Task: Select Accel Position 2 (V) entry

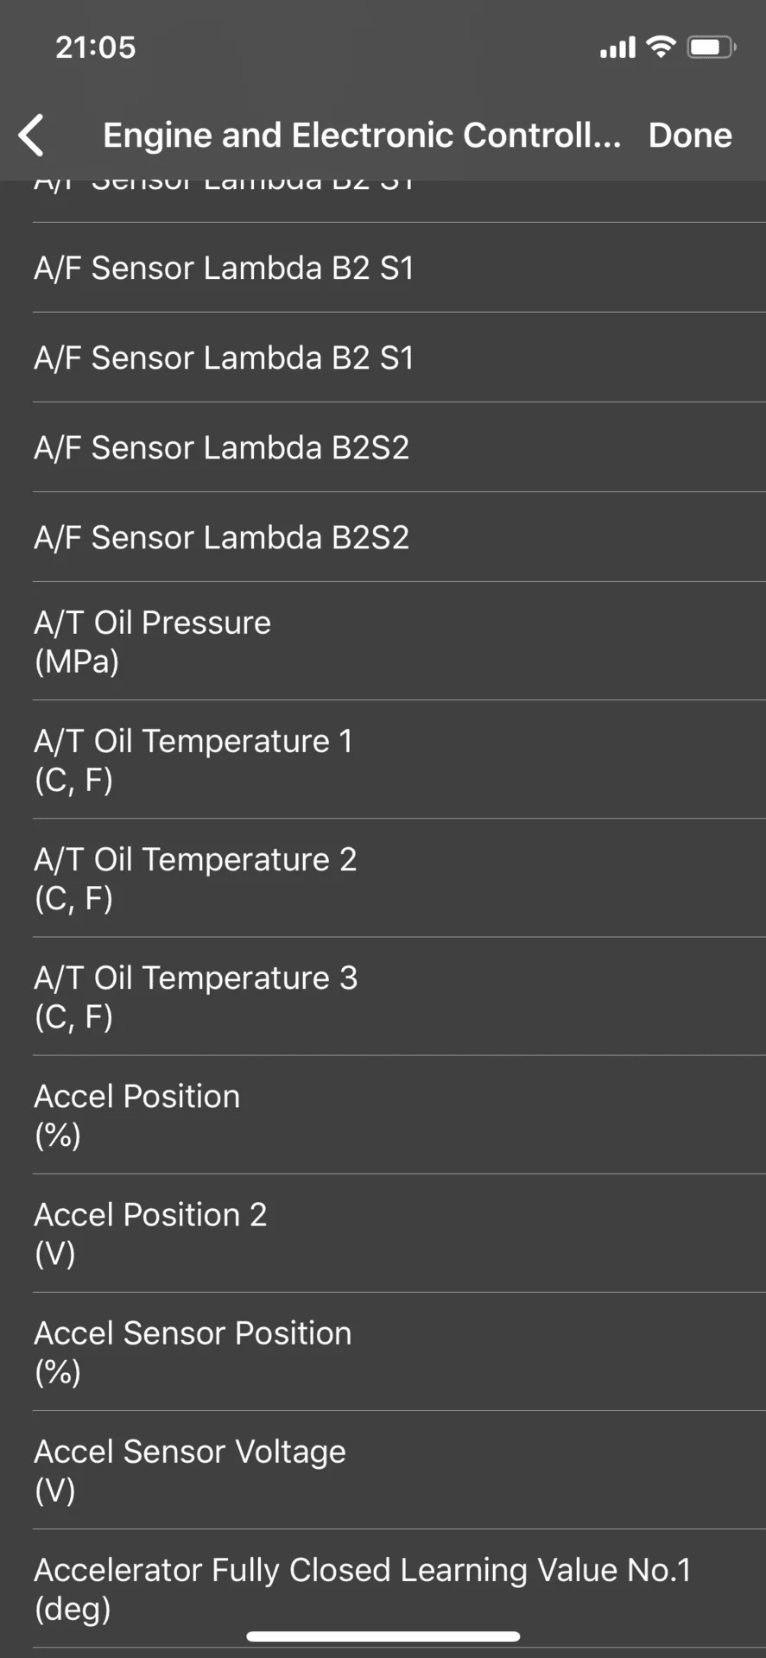Action: tap(383, 1233)
